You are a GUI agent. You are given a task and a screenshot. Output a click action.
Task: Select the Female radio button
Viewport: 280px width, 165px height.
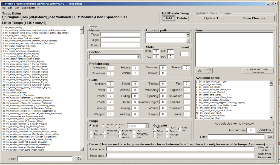click(x=103, y=125)
